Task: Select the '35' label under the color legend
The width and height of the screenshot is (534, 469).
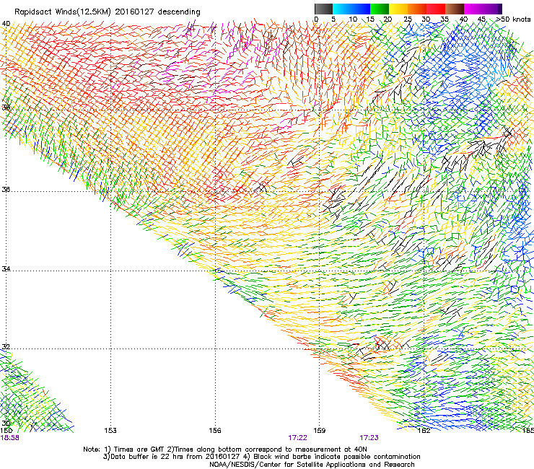Action: [445, 19]
